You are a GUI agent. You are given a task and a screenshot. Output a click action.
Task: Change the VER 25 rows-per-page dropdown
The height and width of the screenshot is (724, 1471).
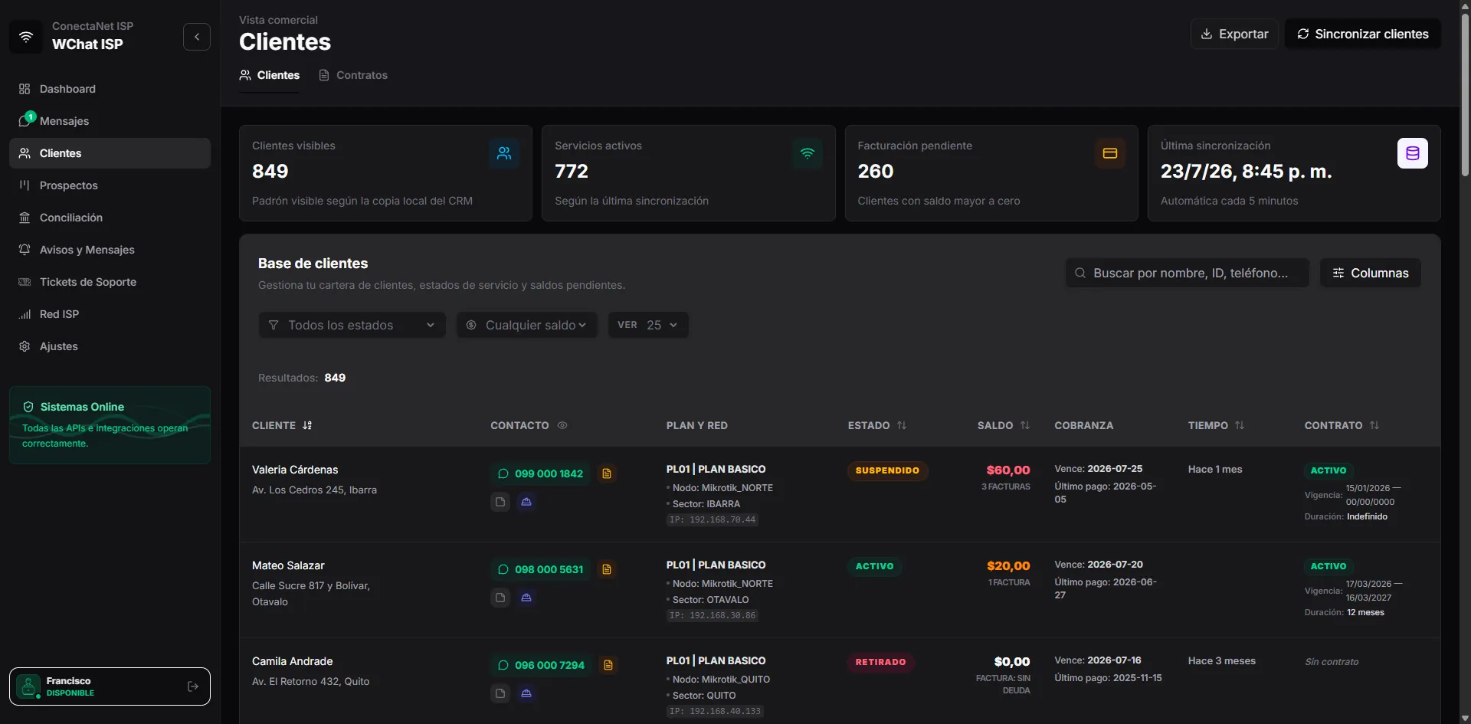[648, 325]
